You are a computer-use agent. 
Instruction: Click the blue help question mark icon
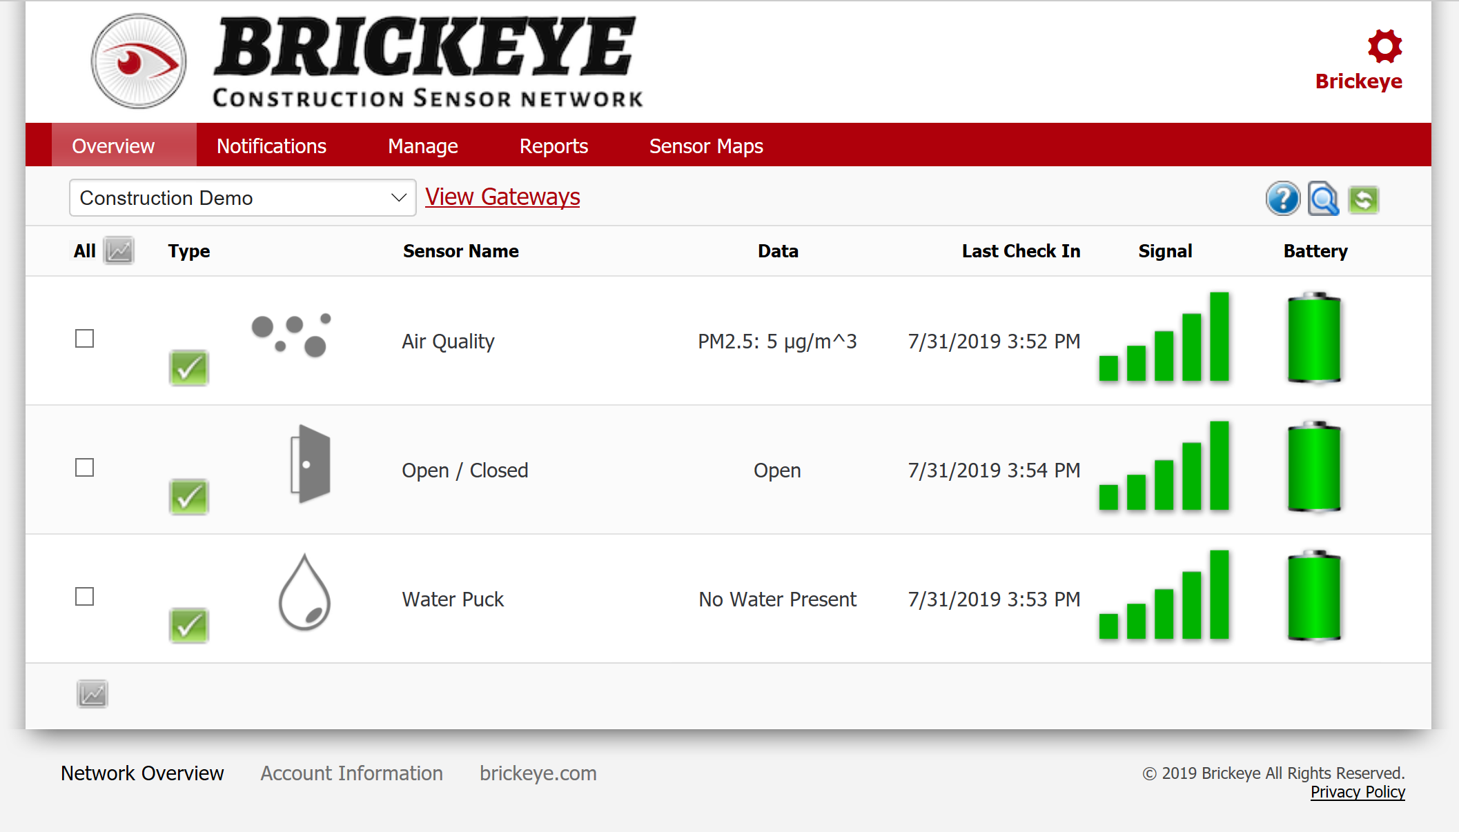click(x=1282, y=199)
